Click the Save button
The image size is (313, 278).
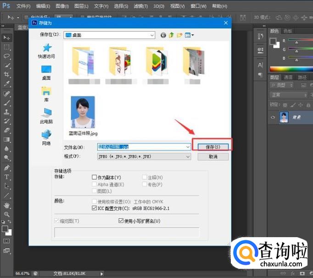click(212, 147)
